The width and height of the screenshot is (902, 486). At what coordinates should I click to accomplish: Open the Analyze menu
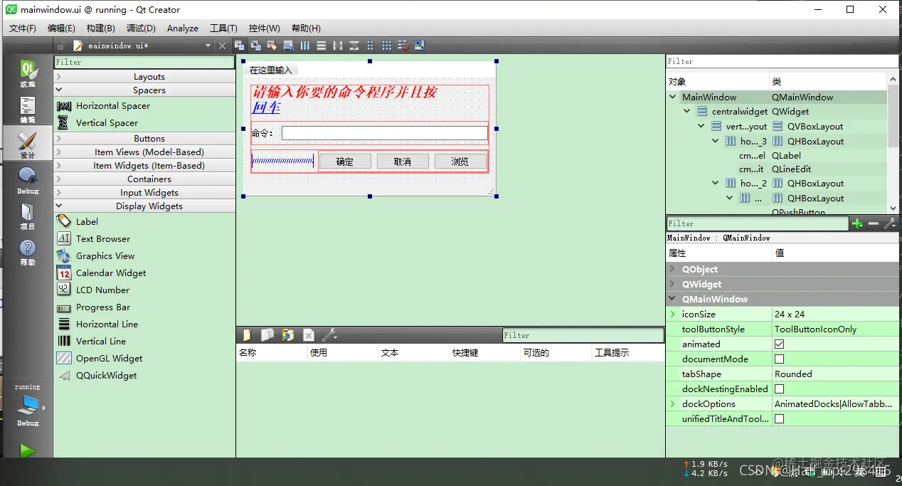[x=183, y=28]
